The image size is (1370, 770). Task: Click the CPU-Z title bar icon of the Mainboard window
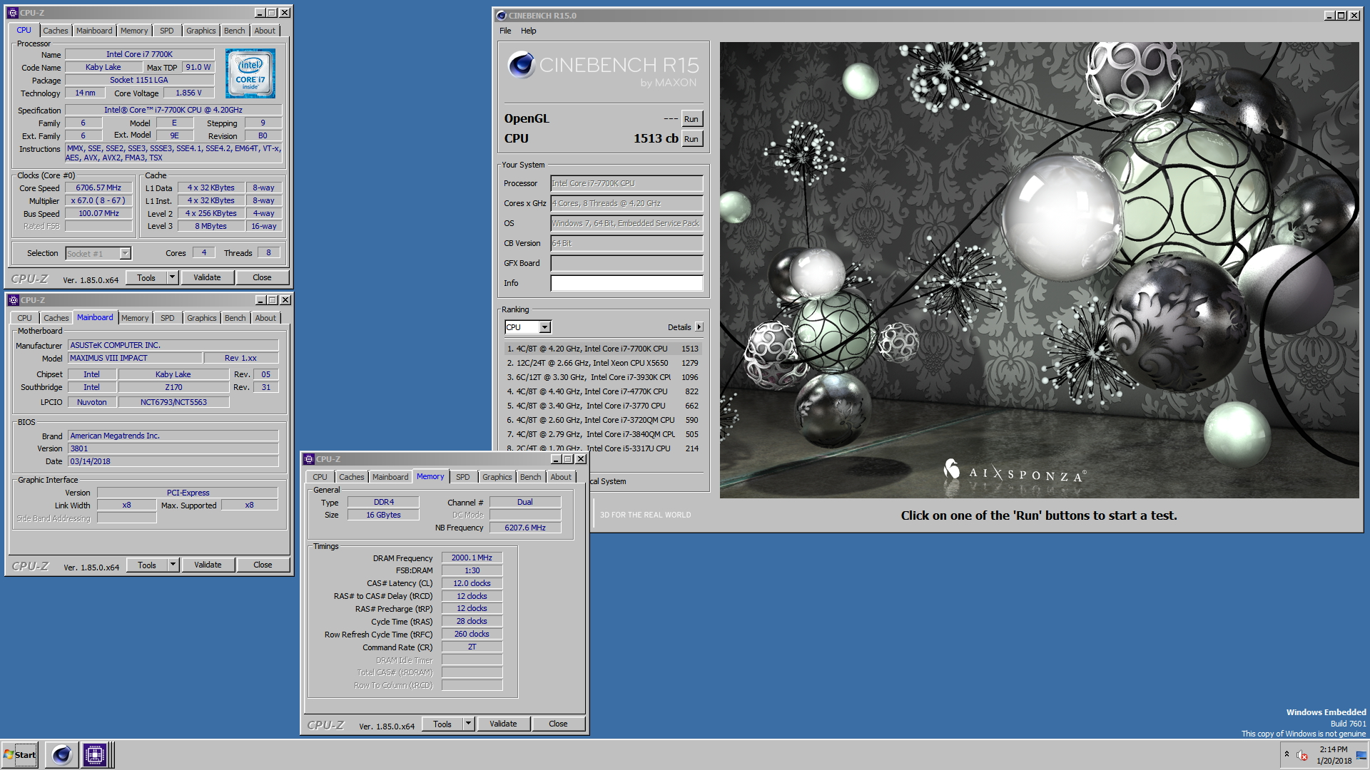[x=13, y=300]
